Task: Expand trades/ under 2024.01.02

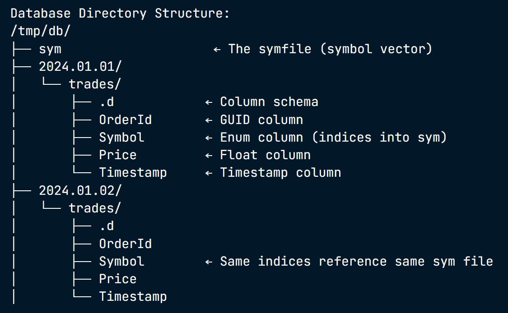Action: [x=95, y=208]
